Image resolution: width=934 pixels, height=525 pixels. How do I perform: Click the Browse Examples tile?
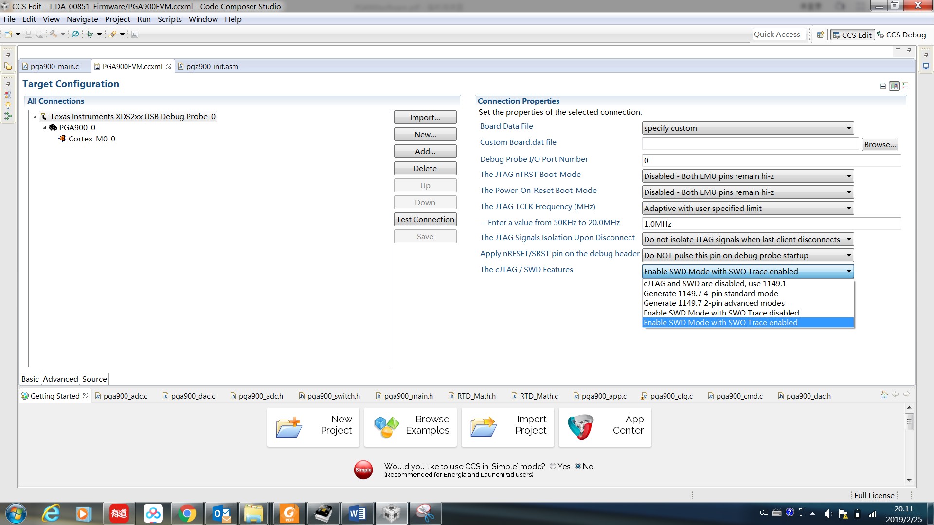[411, 427]
